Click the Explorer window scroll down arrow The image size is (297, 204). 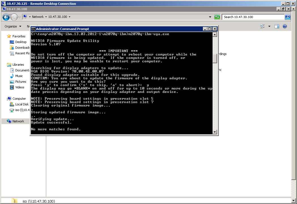(x=293, y=201)
